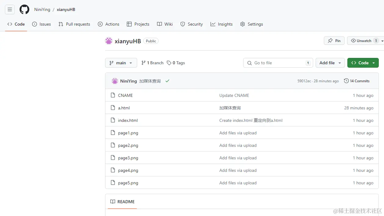Click the file icon next to page1.png
The height and width of the screenshot is (216, 384).
click(113, 133)
